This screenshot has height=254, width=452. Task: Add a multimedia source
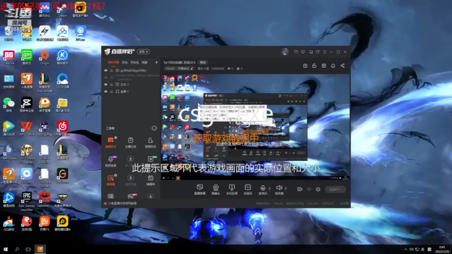pyautogui.click(x=247, y=190)
